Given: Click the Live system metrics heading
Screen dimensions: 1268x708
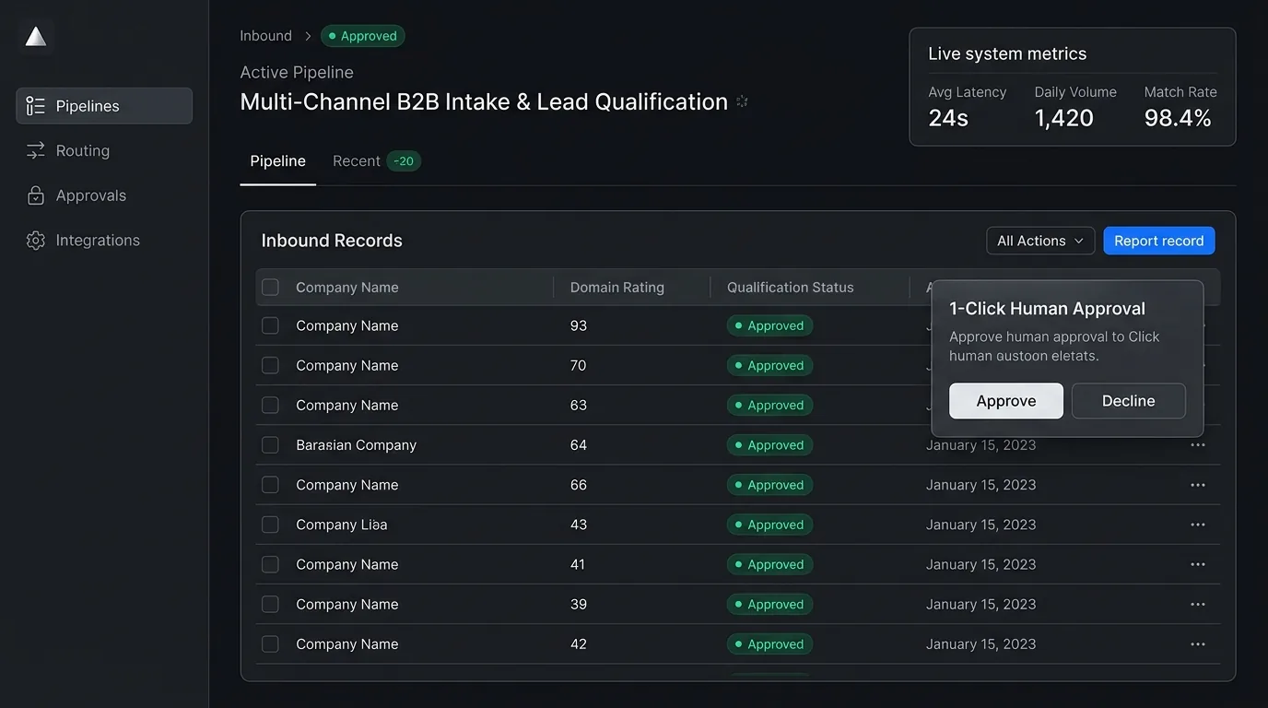Looking at the screenshot, I should coord(1007,53).
